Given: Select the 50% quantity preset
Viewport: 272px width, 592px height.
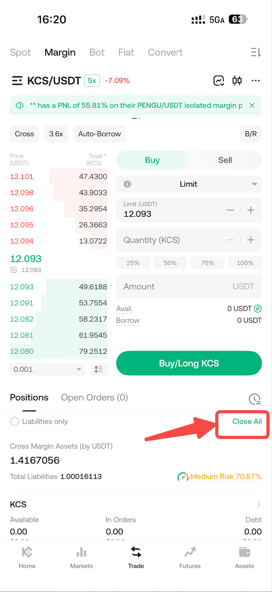Looking at the screenshot, I should click(170, 263).
